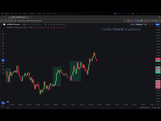The height and width of the screenshot is (121, 161).
Task: Select the Text tool in left toolbar
Action: (x=3, y=40)
